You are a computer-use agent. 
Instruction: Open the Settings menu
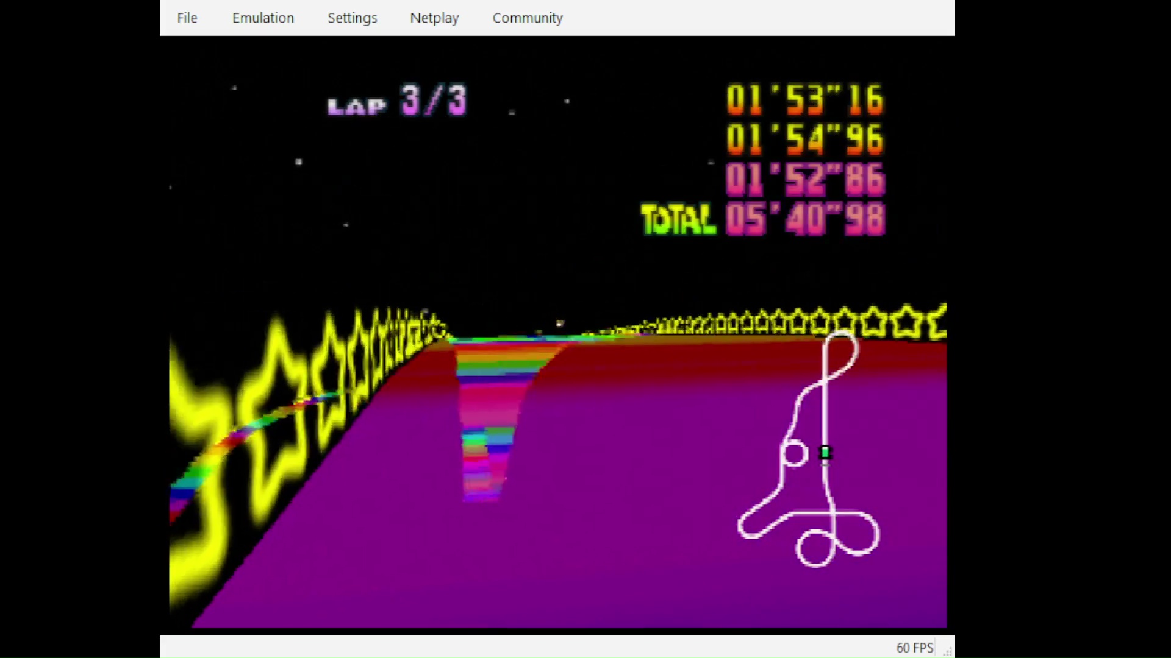click(352, 18)
